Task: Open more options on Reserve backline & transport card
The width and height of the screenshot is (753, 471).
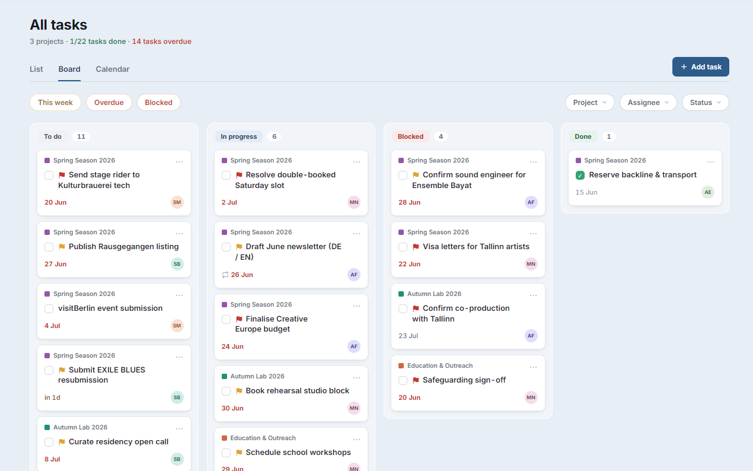Action: (710, 161)
